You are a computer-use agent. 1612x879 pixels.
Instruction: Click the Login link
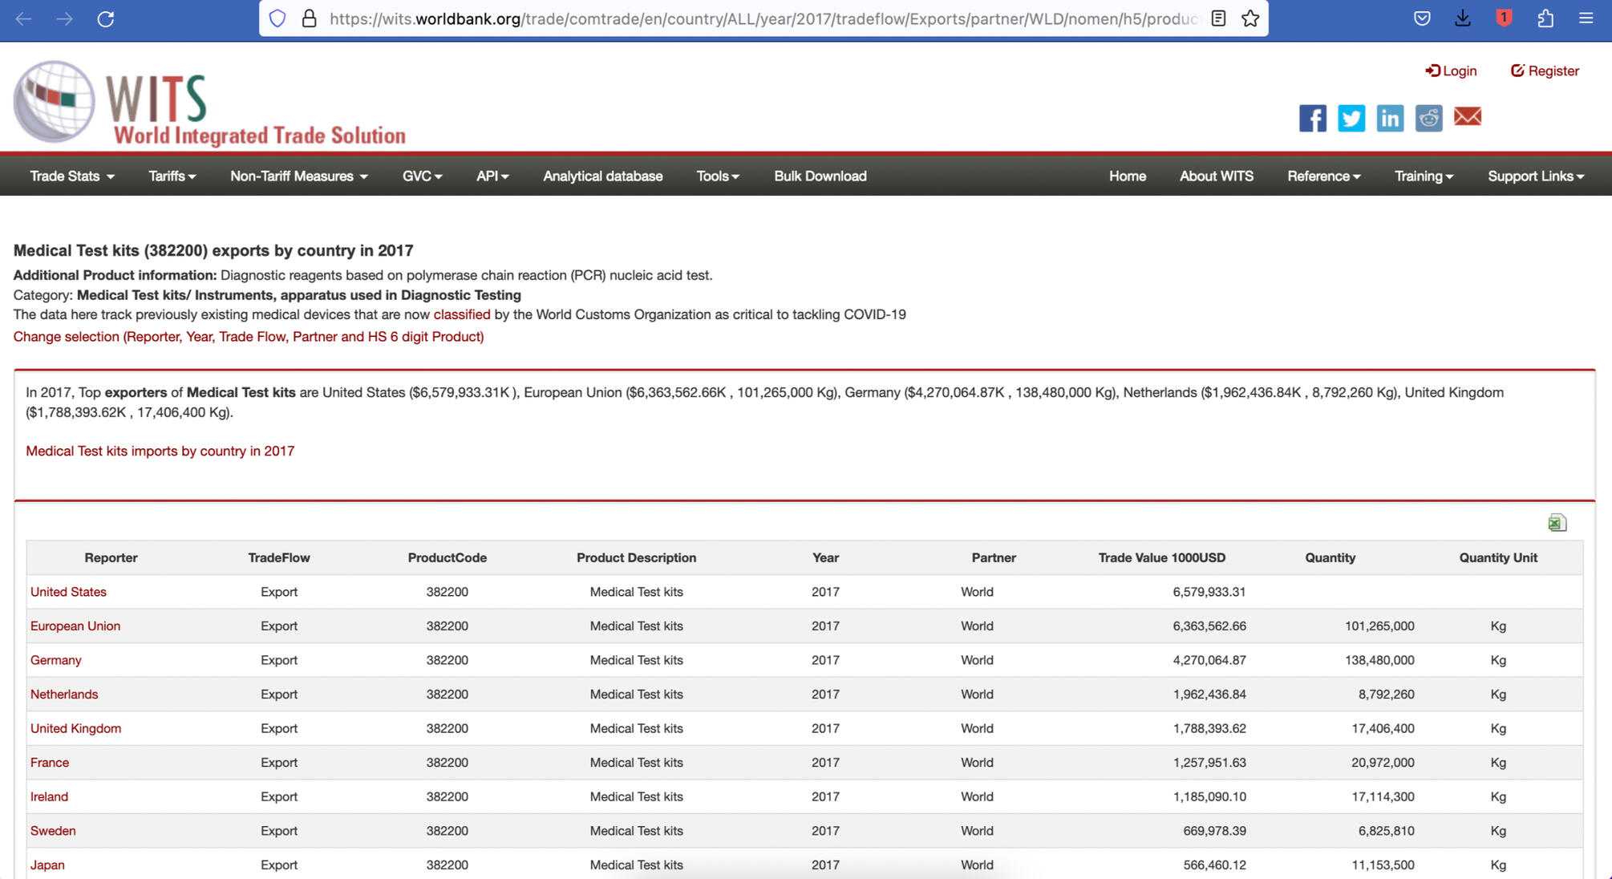pyautogui.click(x=1451, y=71)
